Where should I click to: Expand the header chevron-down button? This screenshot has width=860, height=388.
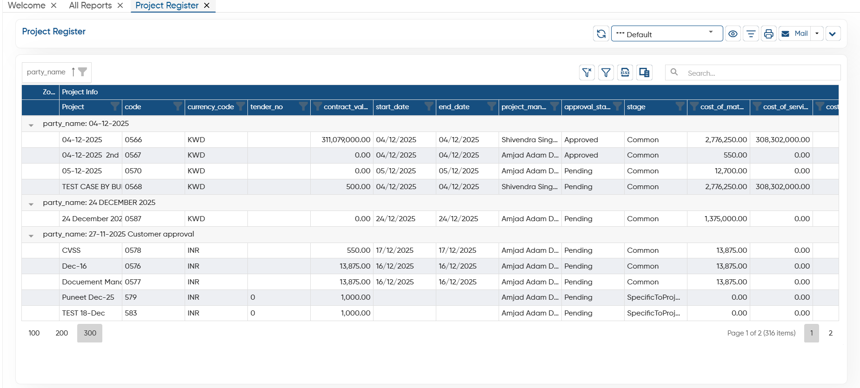click(833, 34)
